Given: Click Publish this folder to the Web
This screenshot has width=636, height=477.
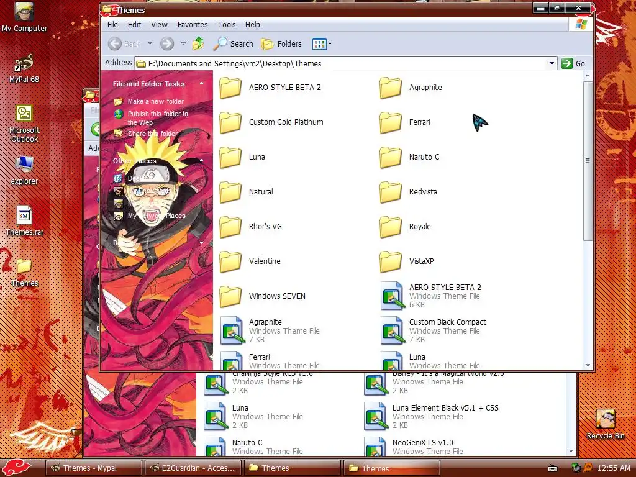Looking at the screenshot, I should [158, 118].
